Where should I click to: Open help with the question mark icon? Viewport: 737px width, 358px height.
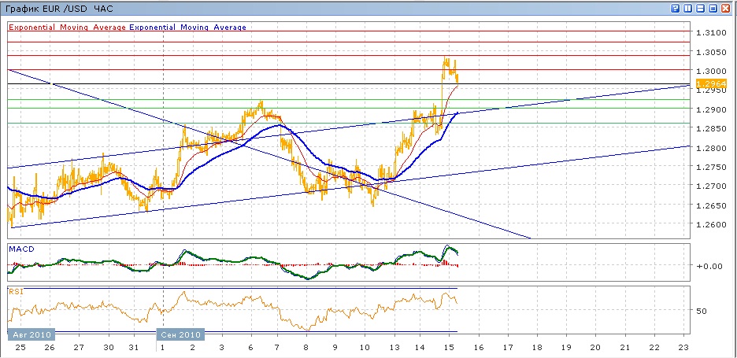[675, 8]
